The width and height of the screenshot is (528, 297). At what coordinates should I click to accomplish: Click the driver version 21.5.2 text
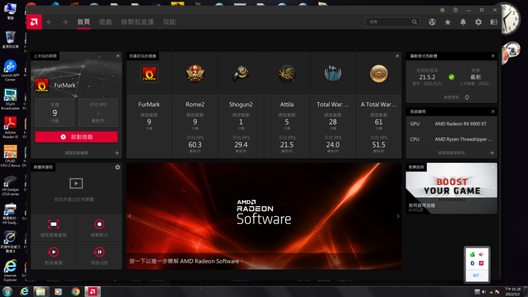click(427, 77)
